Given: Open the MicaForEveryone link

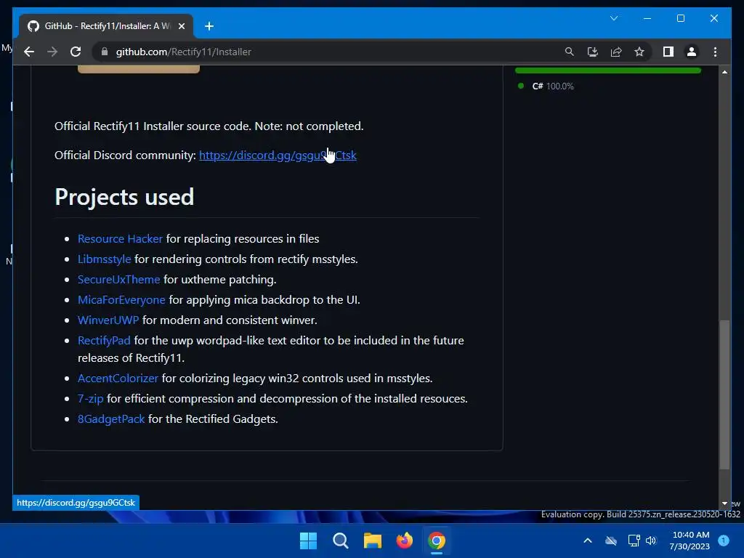Looking at the screenshot, I should 121,300.
